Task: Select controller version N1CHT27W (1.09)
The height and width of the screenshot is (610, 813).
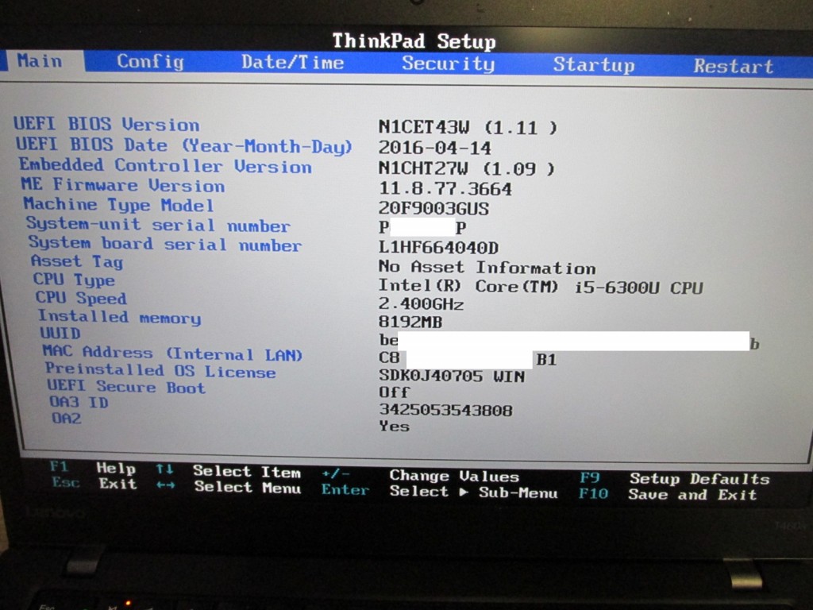Action: click(x=467, y=168)
